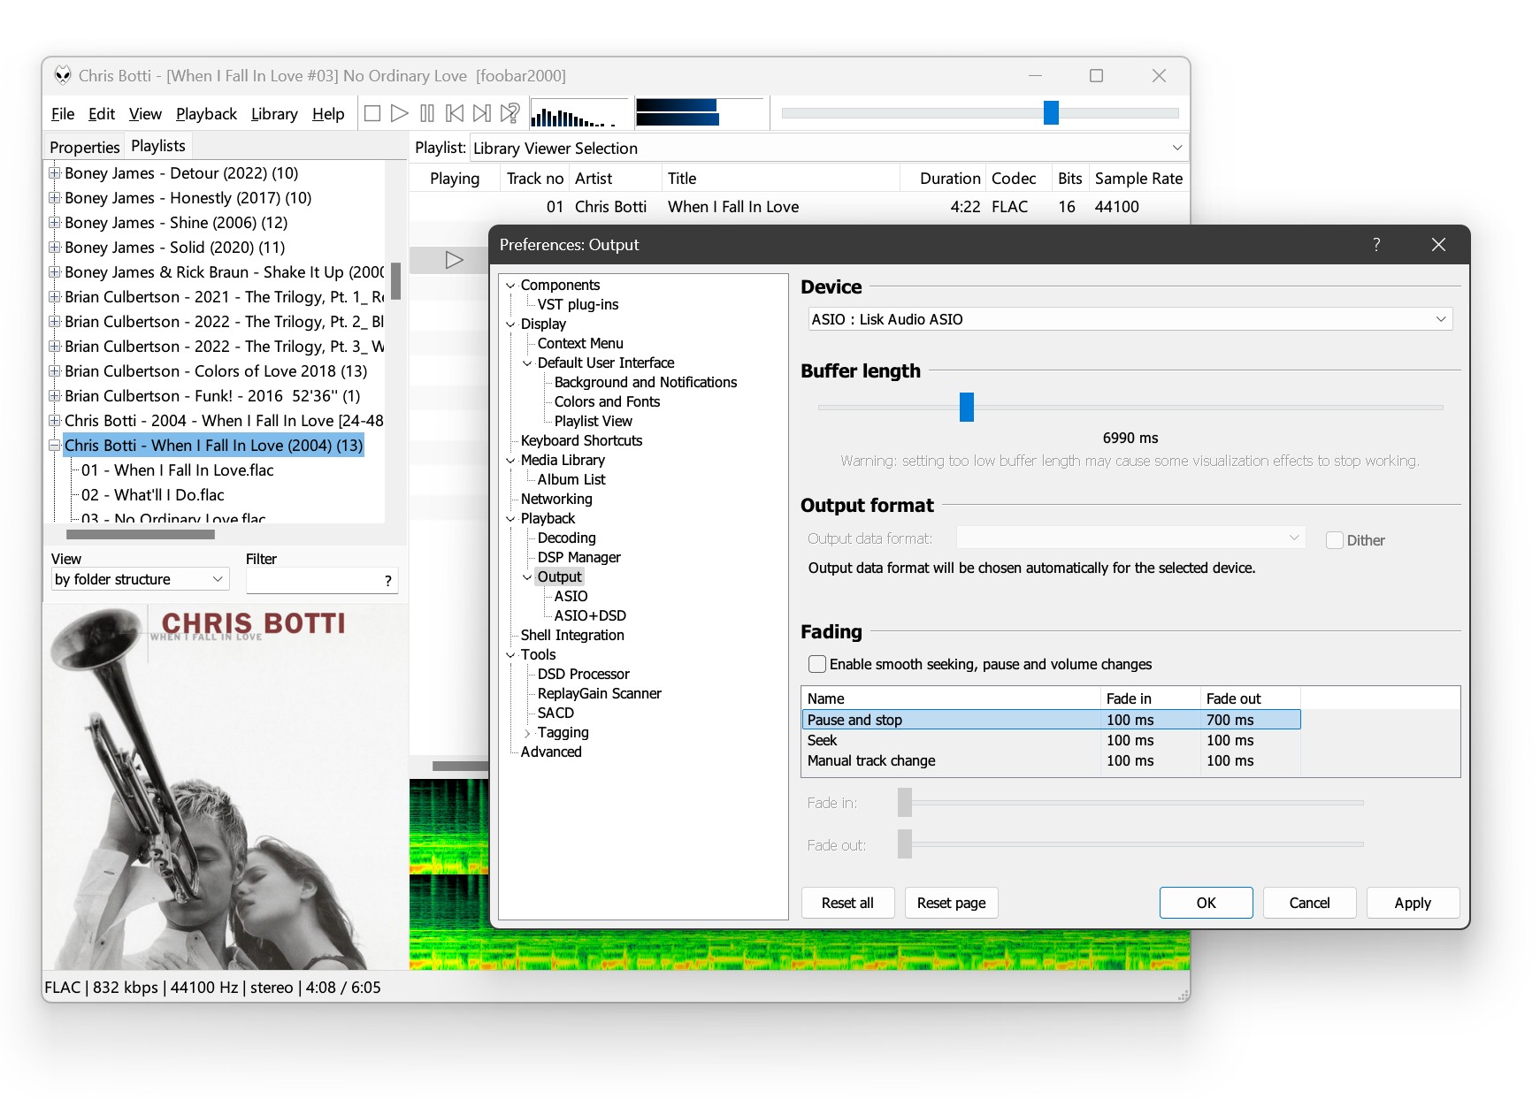Click the library tree horizontal scrollbar
The width and height of the screenshot is (1540, 1099).
click(x=141, y=534)
